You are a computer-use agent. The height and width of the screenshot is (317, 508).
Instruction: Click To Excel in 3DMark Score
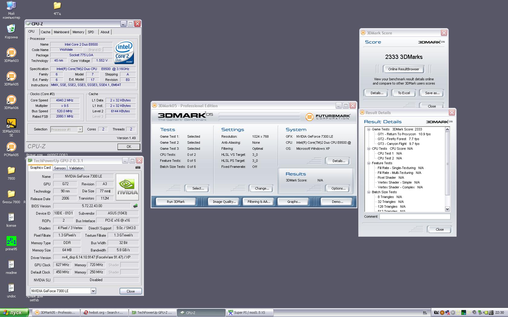pos(404,93)
